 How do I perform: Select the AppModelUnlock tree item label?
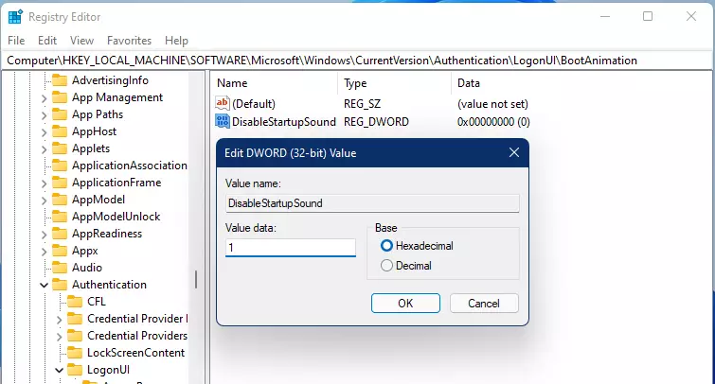click(x=116, y=217)
